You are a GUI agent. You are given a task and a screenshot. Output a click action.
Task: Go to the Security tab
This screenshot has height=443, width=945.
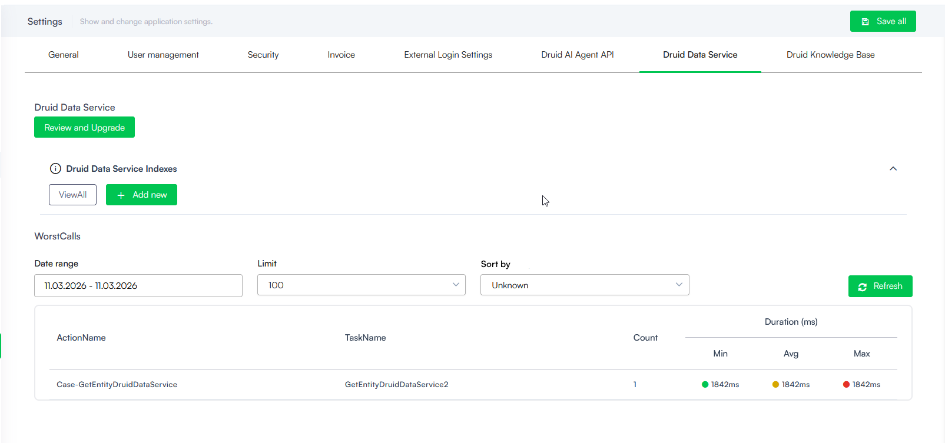(263, 55)
